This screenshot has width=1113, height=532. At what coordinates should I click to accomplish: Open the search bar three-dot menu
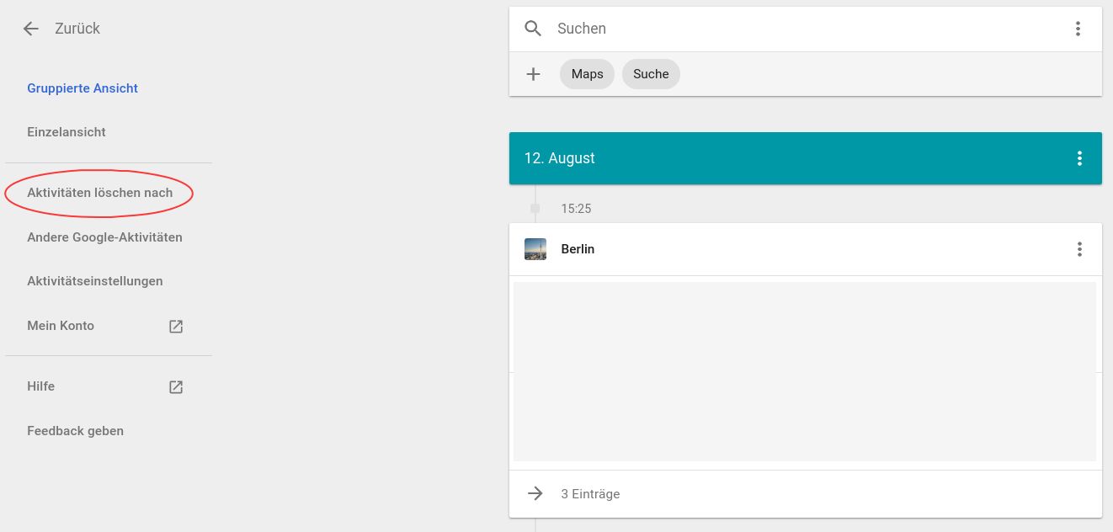pos(1078,29)
